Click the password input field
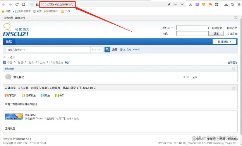This screenshot has width=242, height=146. click(x=192, y=34)
